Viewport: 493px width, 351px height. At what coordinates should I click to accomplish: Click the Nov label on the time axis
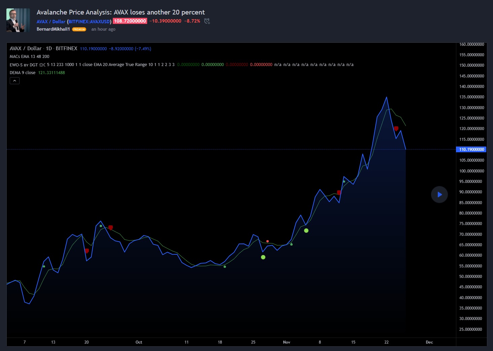pos(287,342)
